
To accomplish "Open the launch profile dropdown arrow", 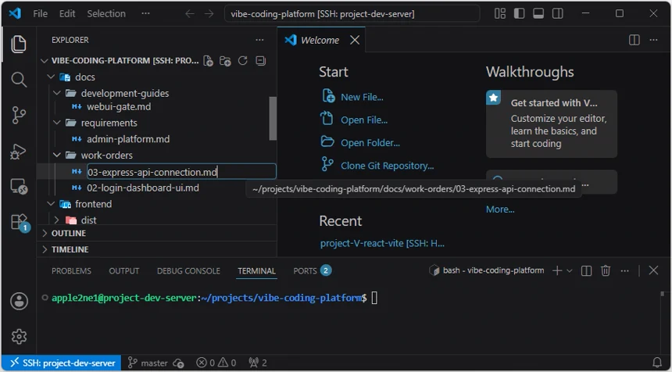I will pos(569,270).
